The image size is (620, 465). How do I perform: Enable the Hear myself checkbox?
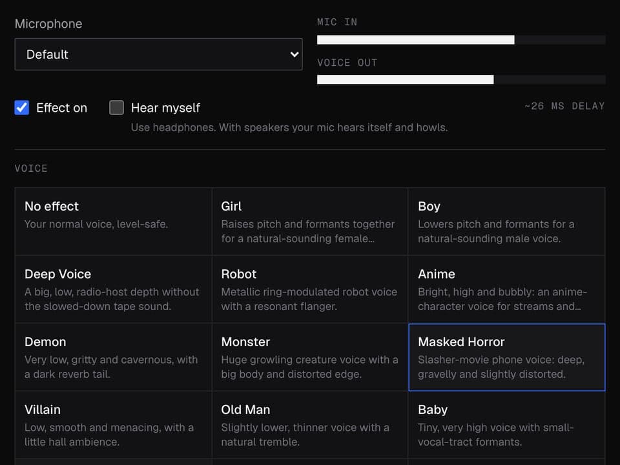[116, 108]
